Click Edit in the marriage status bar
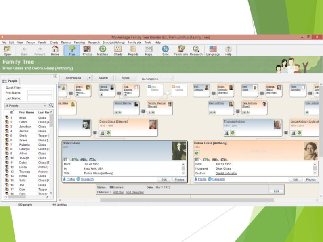The width and height of the screenshot is (323, 242). [x=276, y=191]
